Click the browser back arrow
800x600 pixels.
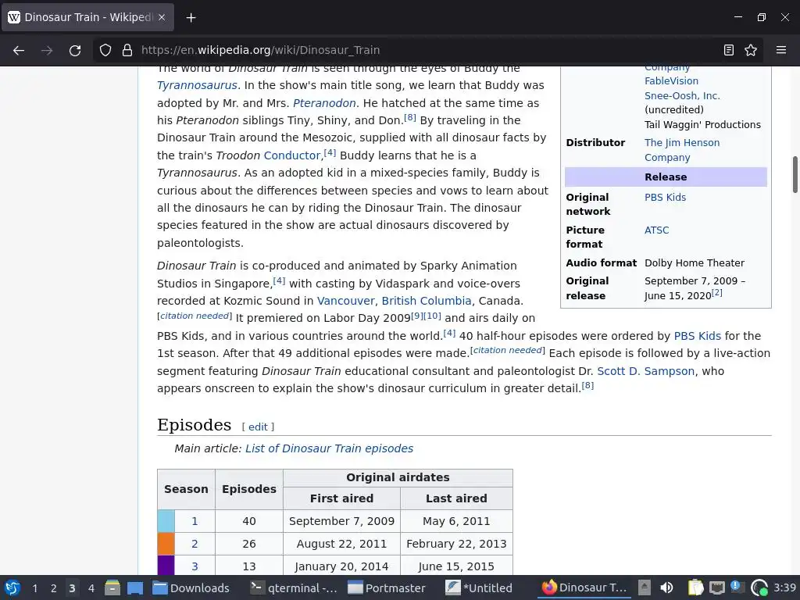[19, 50]
